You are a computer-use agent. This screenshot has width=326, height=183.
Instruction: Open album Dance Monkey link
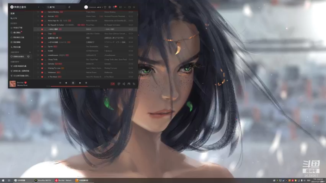[x=110, y=12]
